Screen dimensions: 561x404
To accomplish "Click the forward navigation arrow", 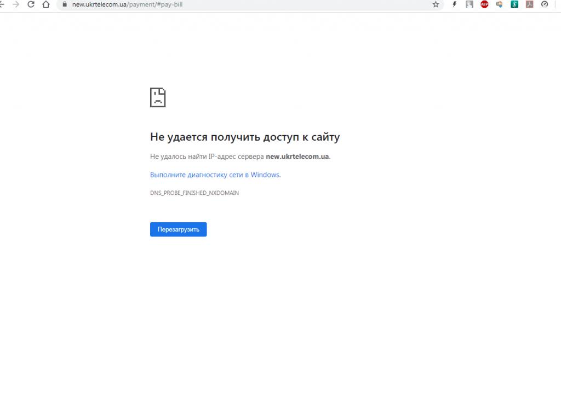I will tap(16, 4).
